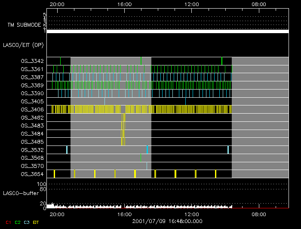Select the EIT legend entry

coord(36,223)
